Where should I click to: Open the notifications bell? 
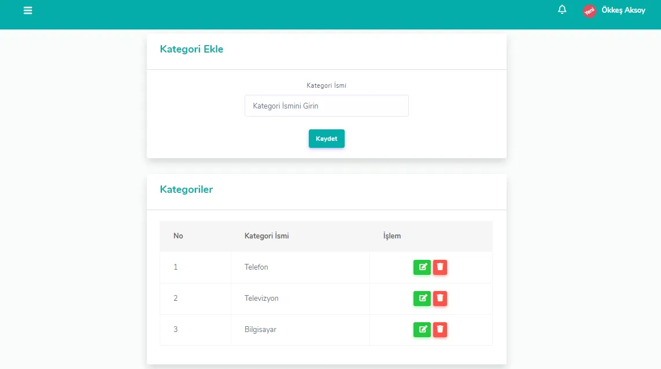pyautogui.click(x=562, y=10)
